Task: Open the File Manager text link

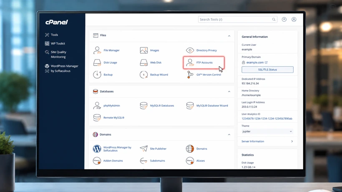Action: pyautogui.click(x=111, y=50)
